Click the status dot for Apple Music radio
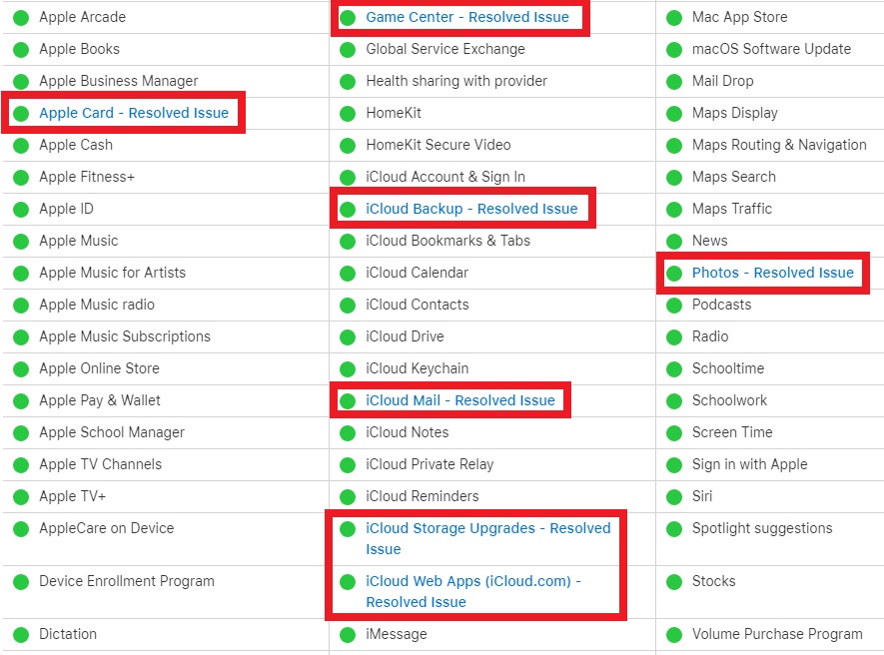The image size is (884, 655). point(21,306)
